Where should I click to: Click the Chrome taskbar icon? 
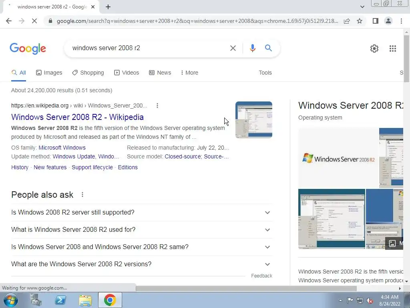point(110,300)
